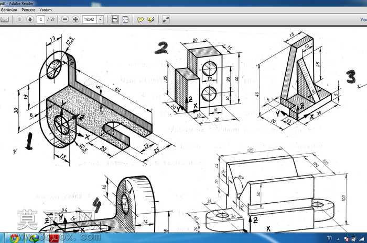
Task: Open the Görünüm menu
Action: pos(9,10)
